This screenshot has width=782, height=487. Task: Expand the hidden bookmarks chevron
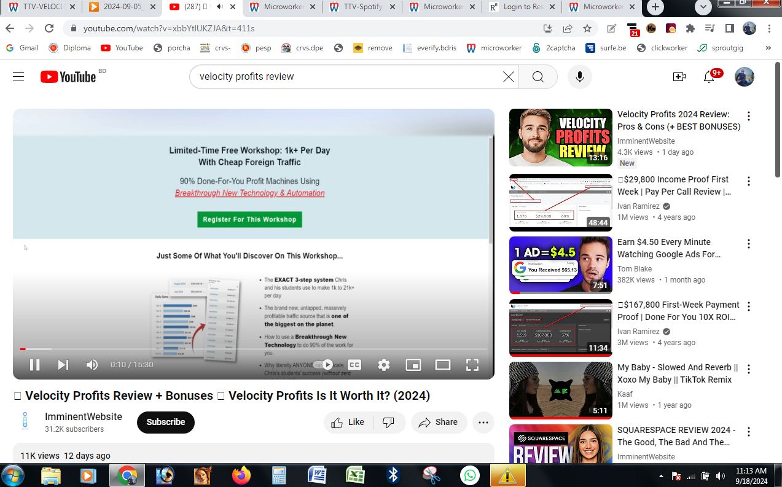[x=768, y=48]
